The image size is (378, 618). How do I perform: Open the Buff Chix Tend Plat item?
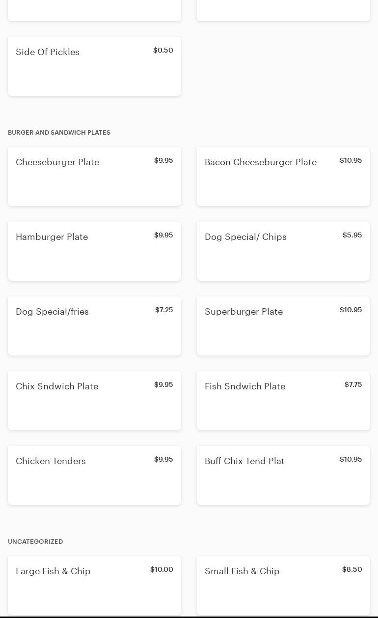(x=283, y=475)
